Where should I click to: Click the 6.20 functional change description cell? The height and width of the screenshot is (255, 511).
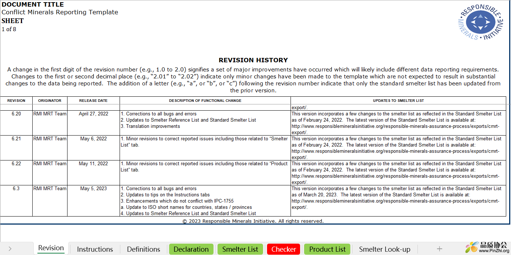coord(205,123)
